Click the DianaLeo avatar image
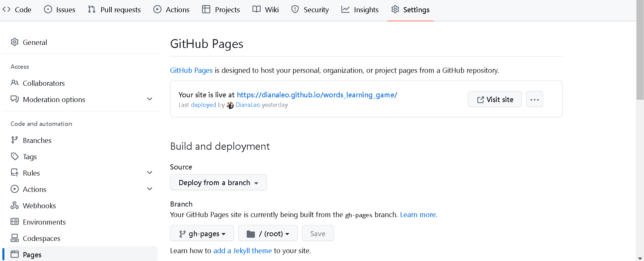 [x=230, y=105]
